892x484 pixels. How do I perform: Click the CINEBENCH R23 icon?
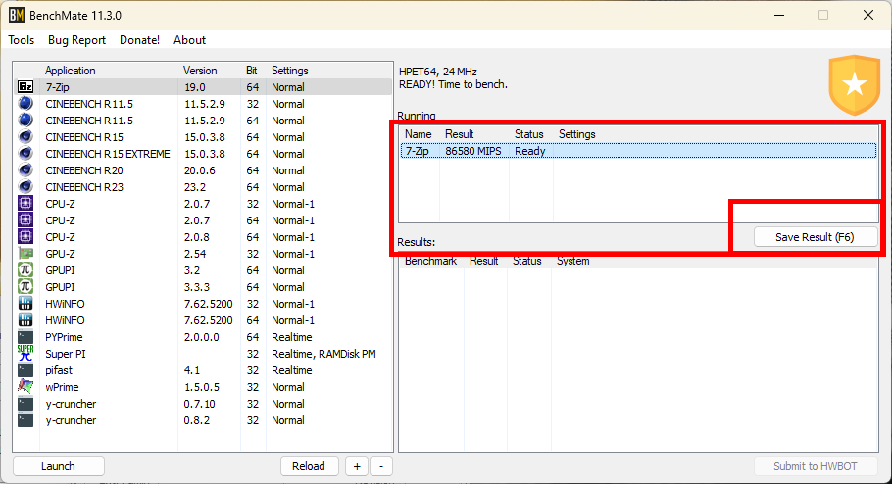point(25,186)
